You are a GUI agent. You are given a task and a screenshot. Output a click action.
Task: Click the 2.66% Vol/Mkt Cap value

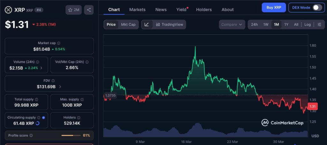(72, 68)
